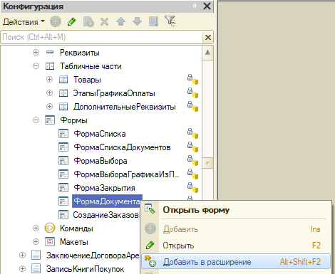Select ФормаВыбора form
This screenshot has height=274, width=335.
(x=100, y=161)
